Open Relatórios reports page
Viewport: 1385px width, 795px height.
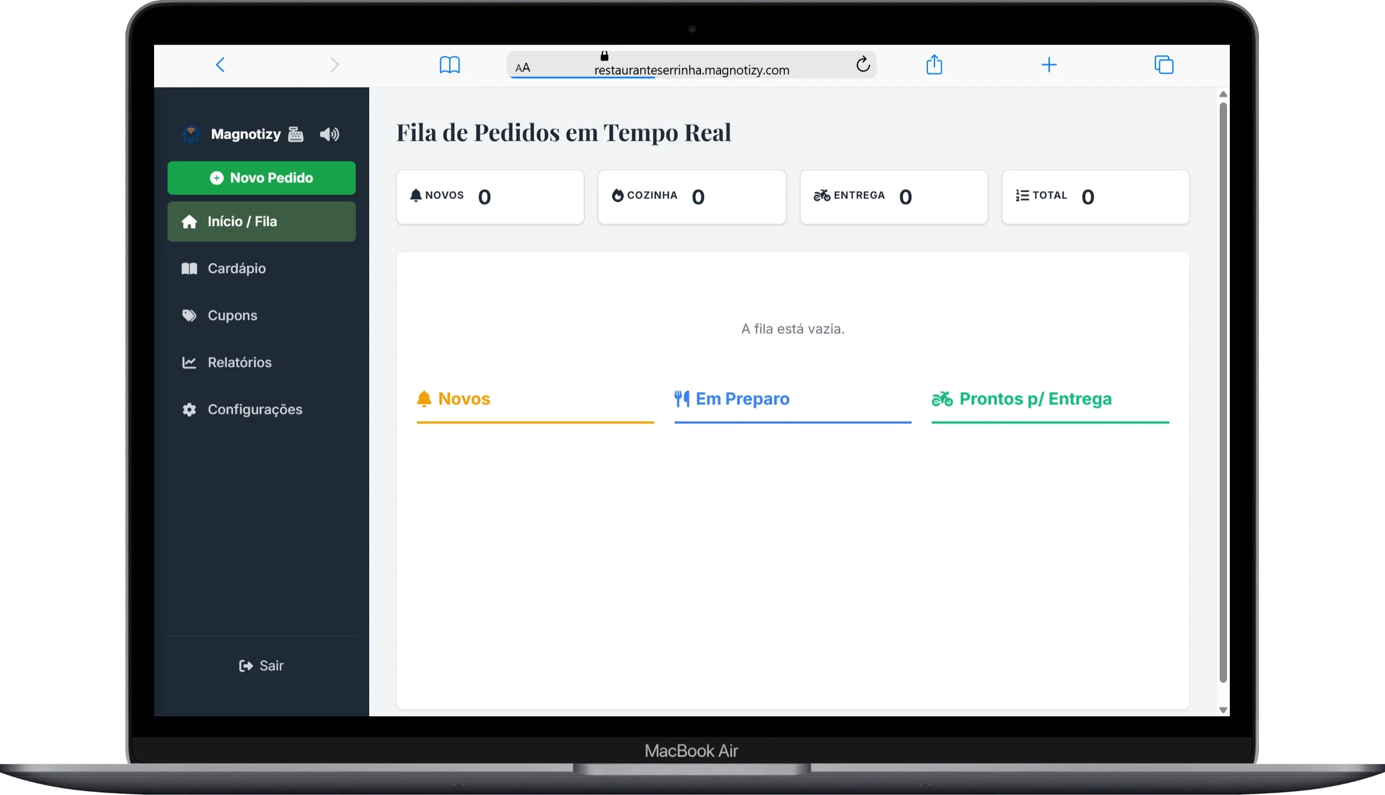point(261,363)
